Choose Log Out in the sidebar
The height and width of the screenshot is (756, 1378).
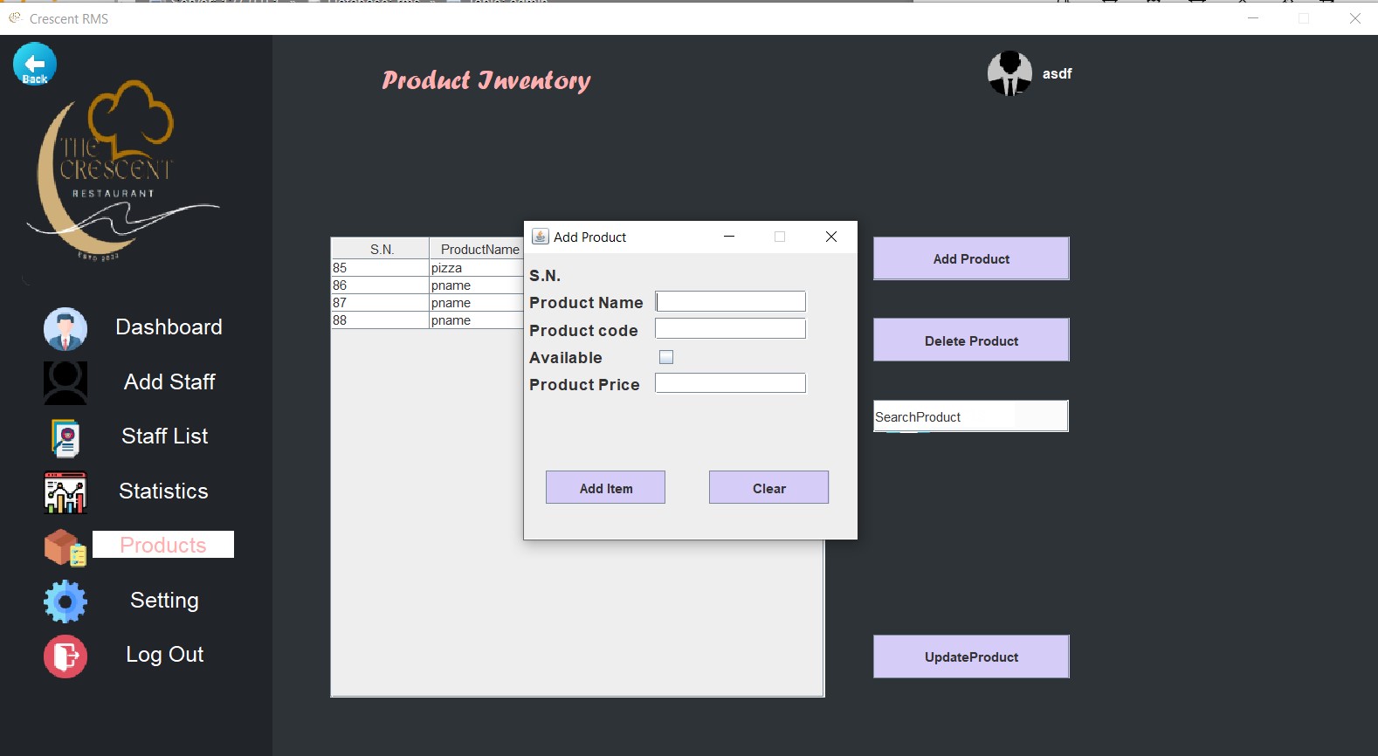(164, 654)
